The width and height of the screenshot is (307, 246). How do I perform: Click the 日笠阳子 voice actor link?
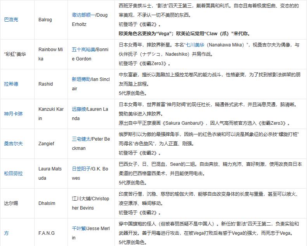pos(81,169)
